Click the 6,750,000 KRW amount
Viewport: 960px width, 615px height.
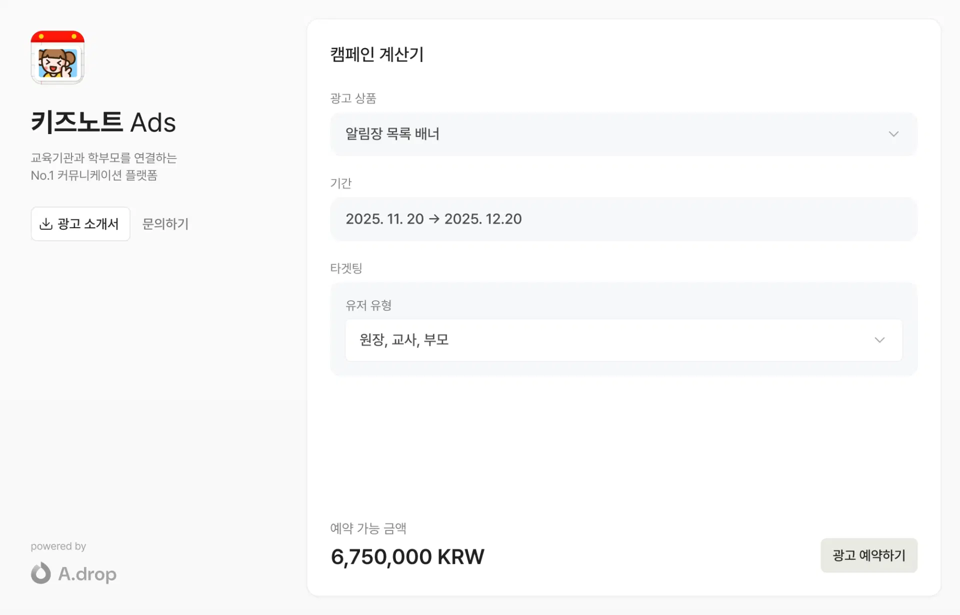[407, 557]
